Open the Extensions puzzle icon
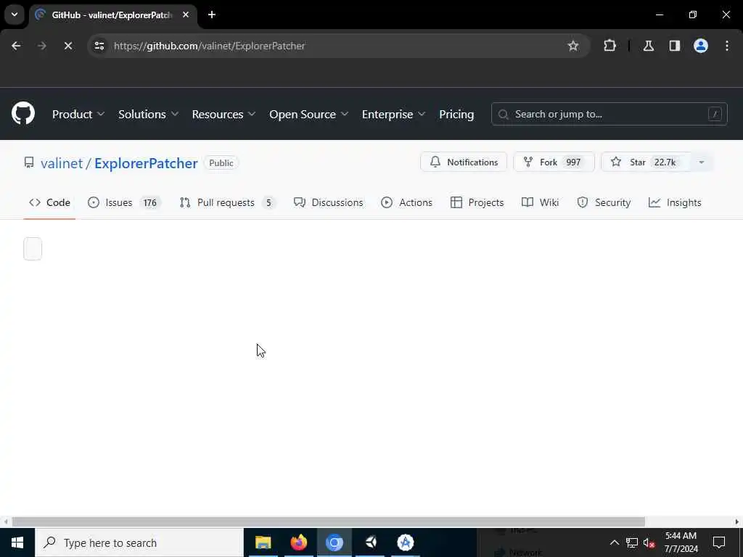Viewport: 743px width, 557px height. tap(609, 46)
